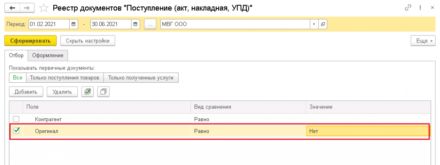The width and height of the screenshot is (440, 165).
Task: Copy link to this report via chain icon
Action: [x=408, y=8]
